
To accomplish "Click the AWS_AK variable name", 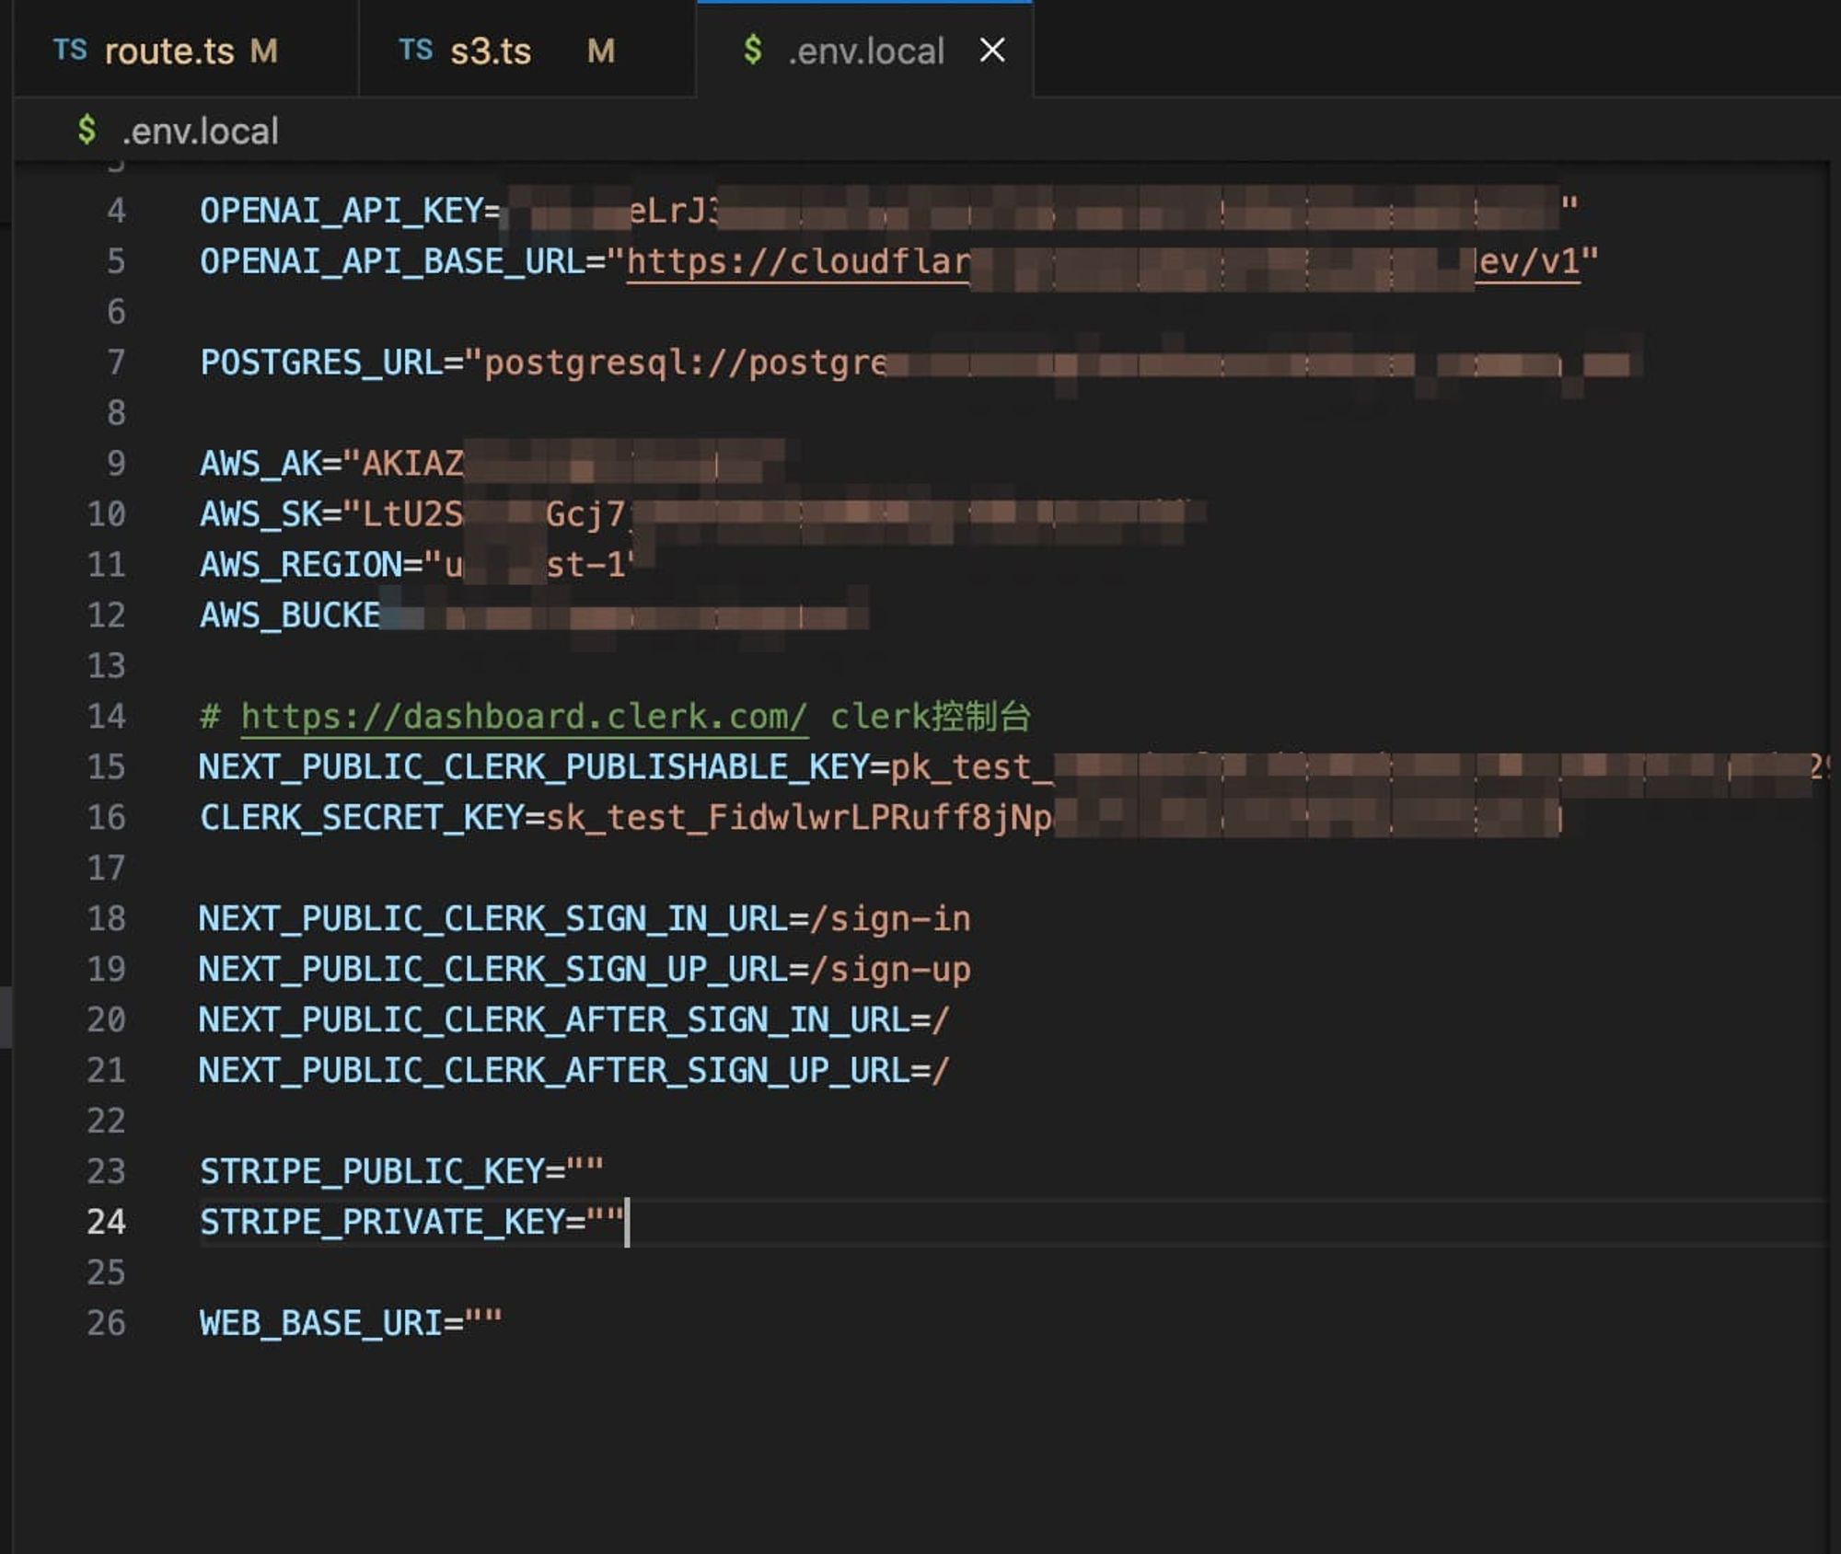I will point(260,464).
